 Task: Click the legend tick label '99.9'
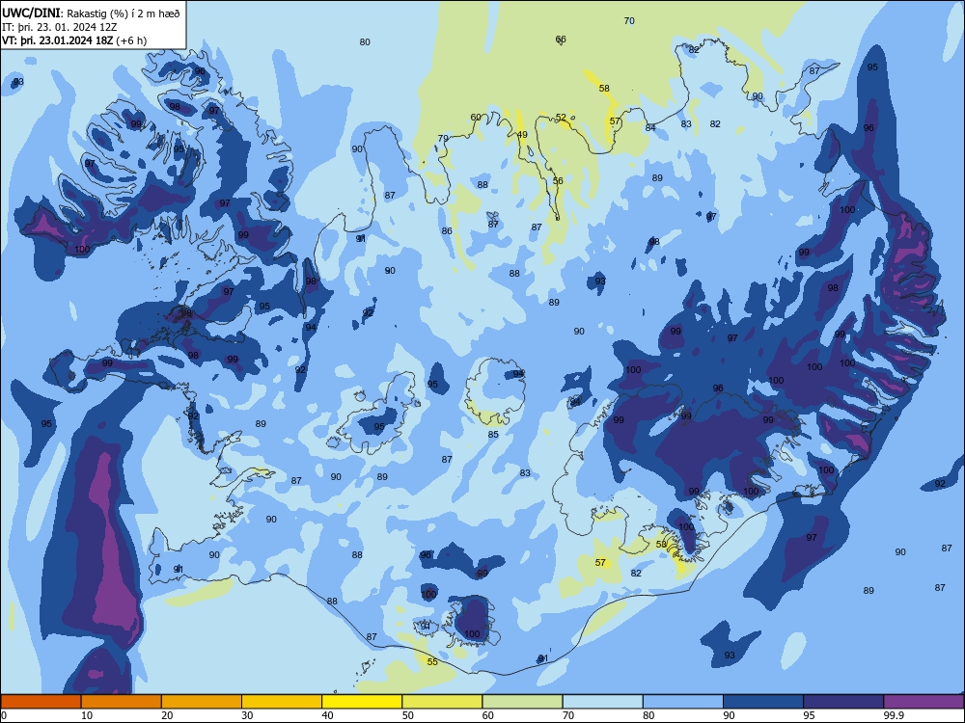[x=894, y=715]
